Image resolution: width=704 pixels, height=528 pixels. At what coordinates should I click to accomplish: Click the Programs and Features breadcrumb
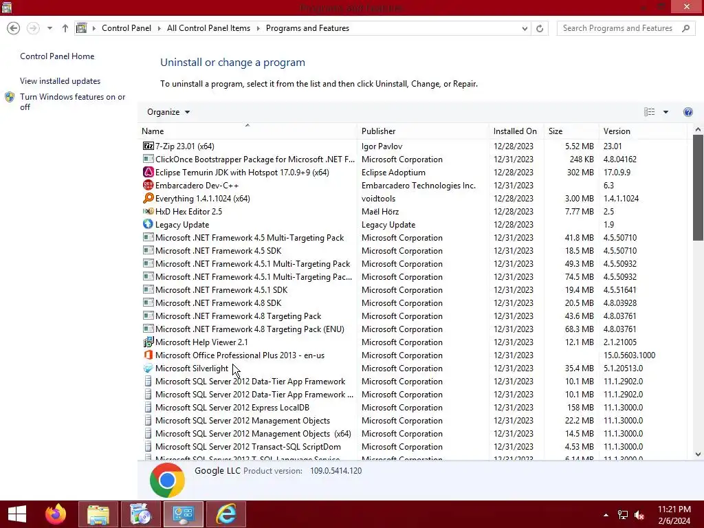click(307, 28)
